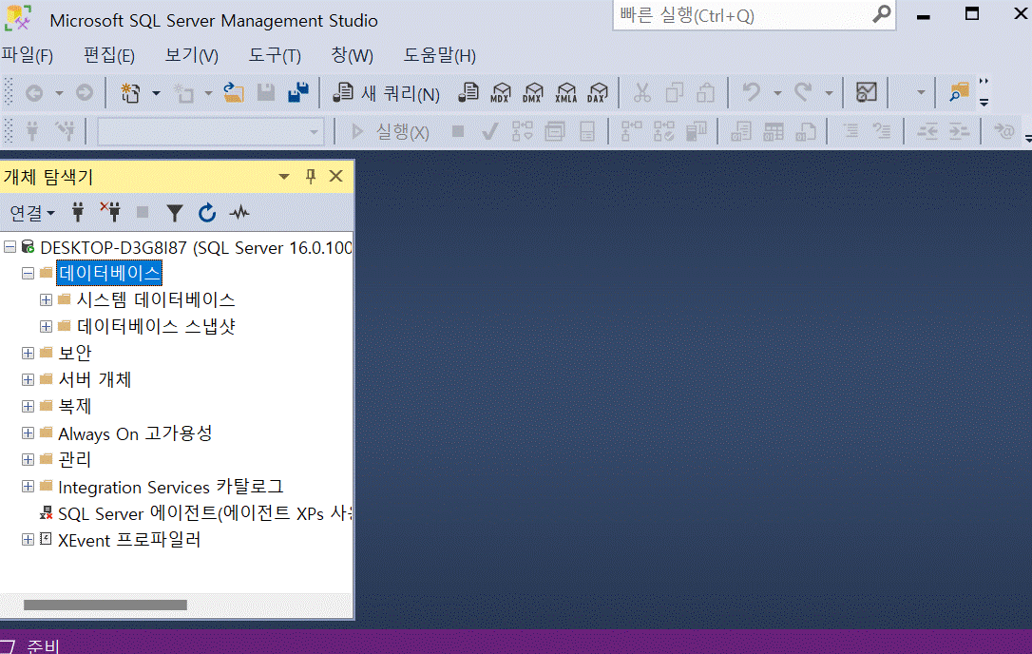Select the DESKTOP-D3G8I87 server label

(196, 248)
